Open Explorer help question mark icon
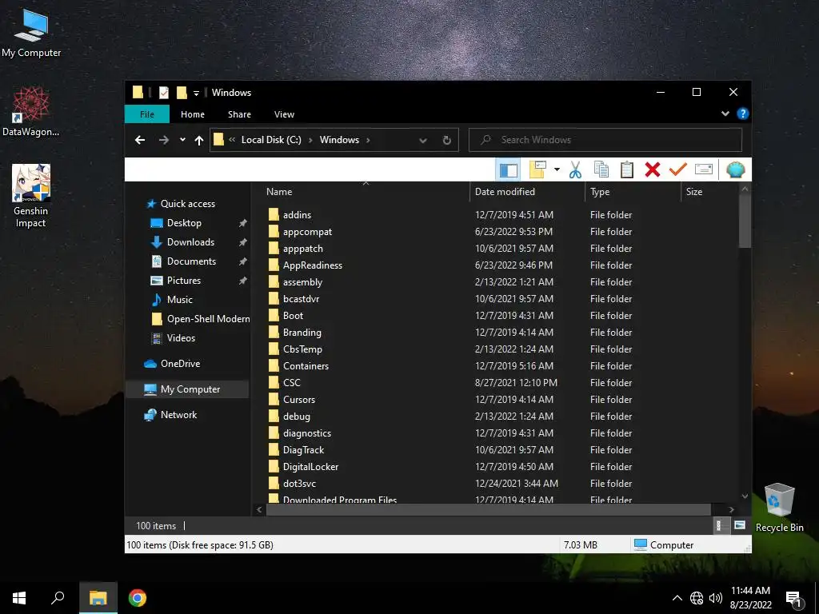Image resolution: width=819 pixels, height=614 pixels. click(742, 114)
